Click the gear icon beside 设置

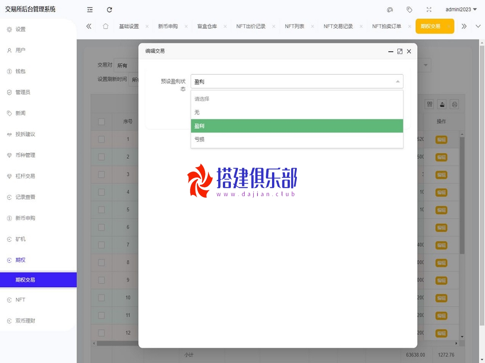[10, 29]
